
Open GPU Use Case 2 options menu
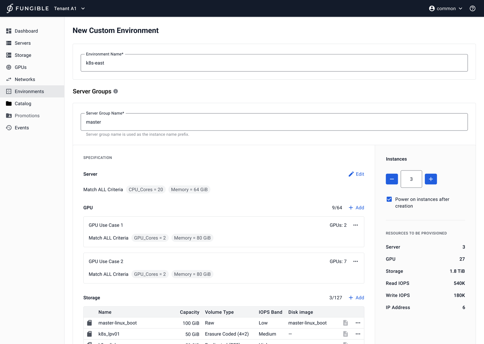point(355,261)
